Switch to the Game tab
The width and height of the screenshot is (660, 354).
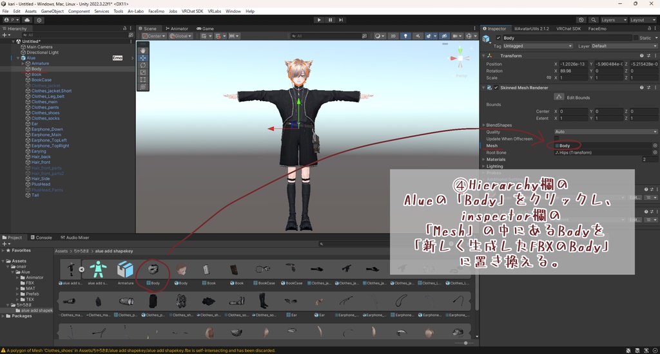[206, 28]
